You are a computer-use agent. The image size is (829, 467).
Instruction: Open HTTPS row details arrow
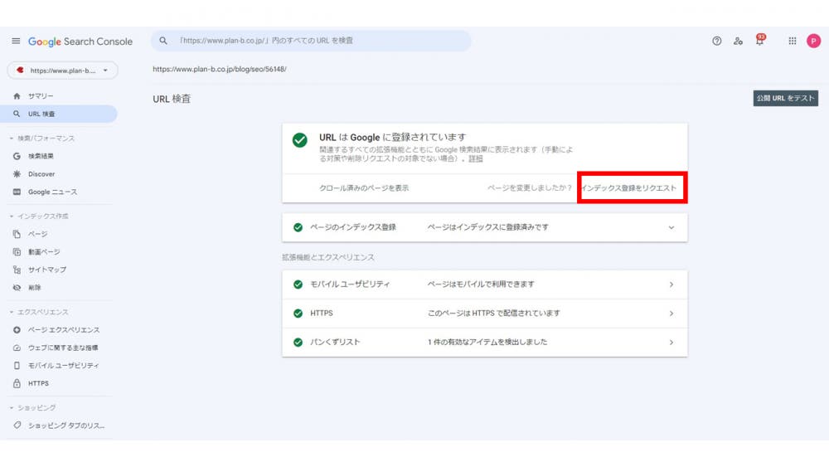pyautogui.click(x=671, y=314)
